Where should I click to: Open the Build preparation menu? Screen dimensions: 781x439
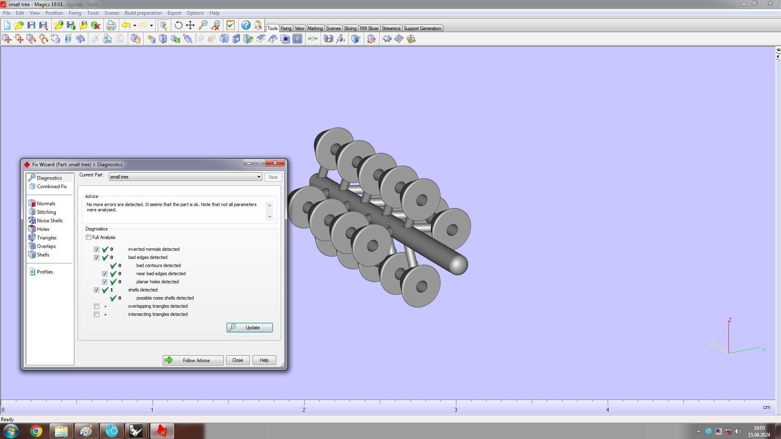pos(143,13)
